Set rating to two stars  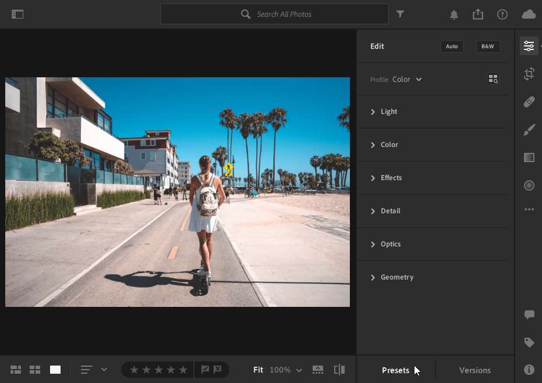coord(146,370)
